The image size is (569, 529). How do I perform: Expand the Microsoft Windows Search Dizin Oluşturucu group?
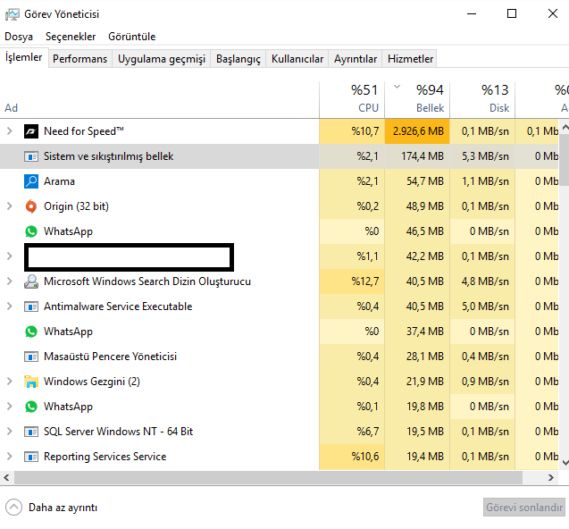pyautogui.click(x=10, y=281)
